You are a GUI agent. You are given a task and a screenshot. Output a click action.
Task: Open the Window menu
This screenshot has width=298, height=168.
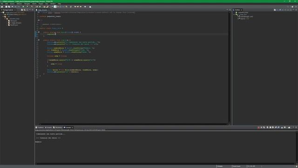tap(53, 4)
